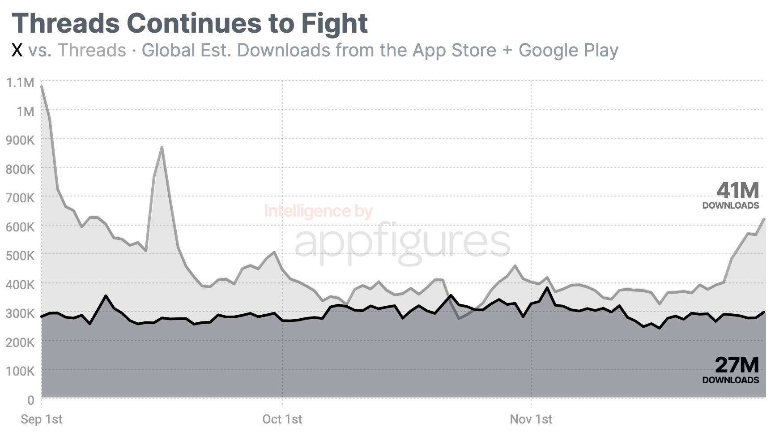The width and height of the screenshot is (775, 436).
Task: Click the "Intelligence by" watermark text
Action: (318, 211)
